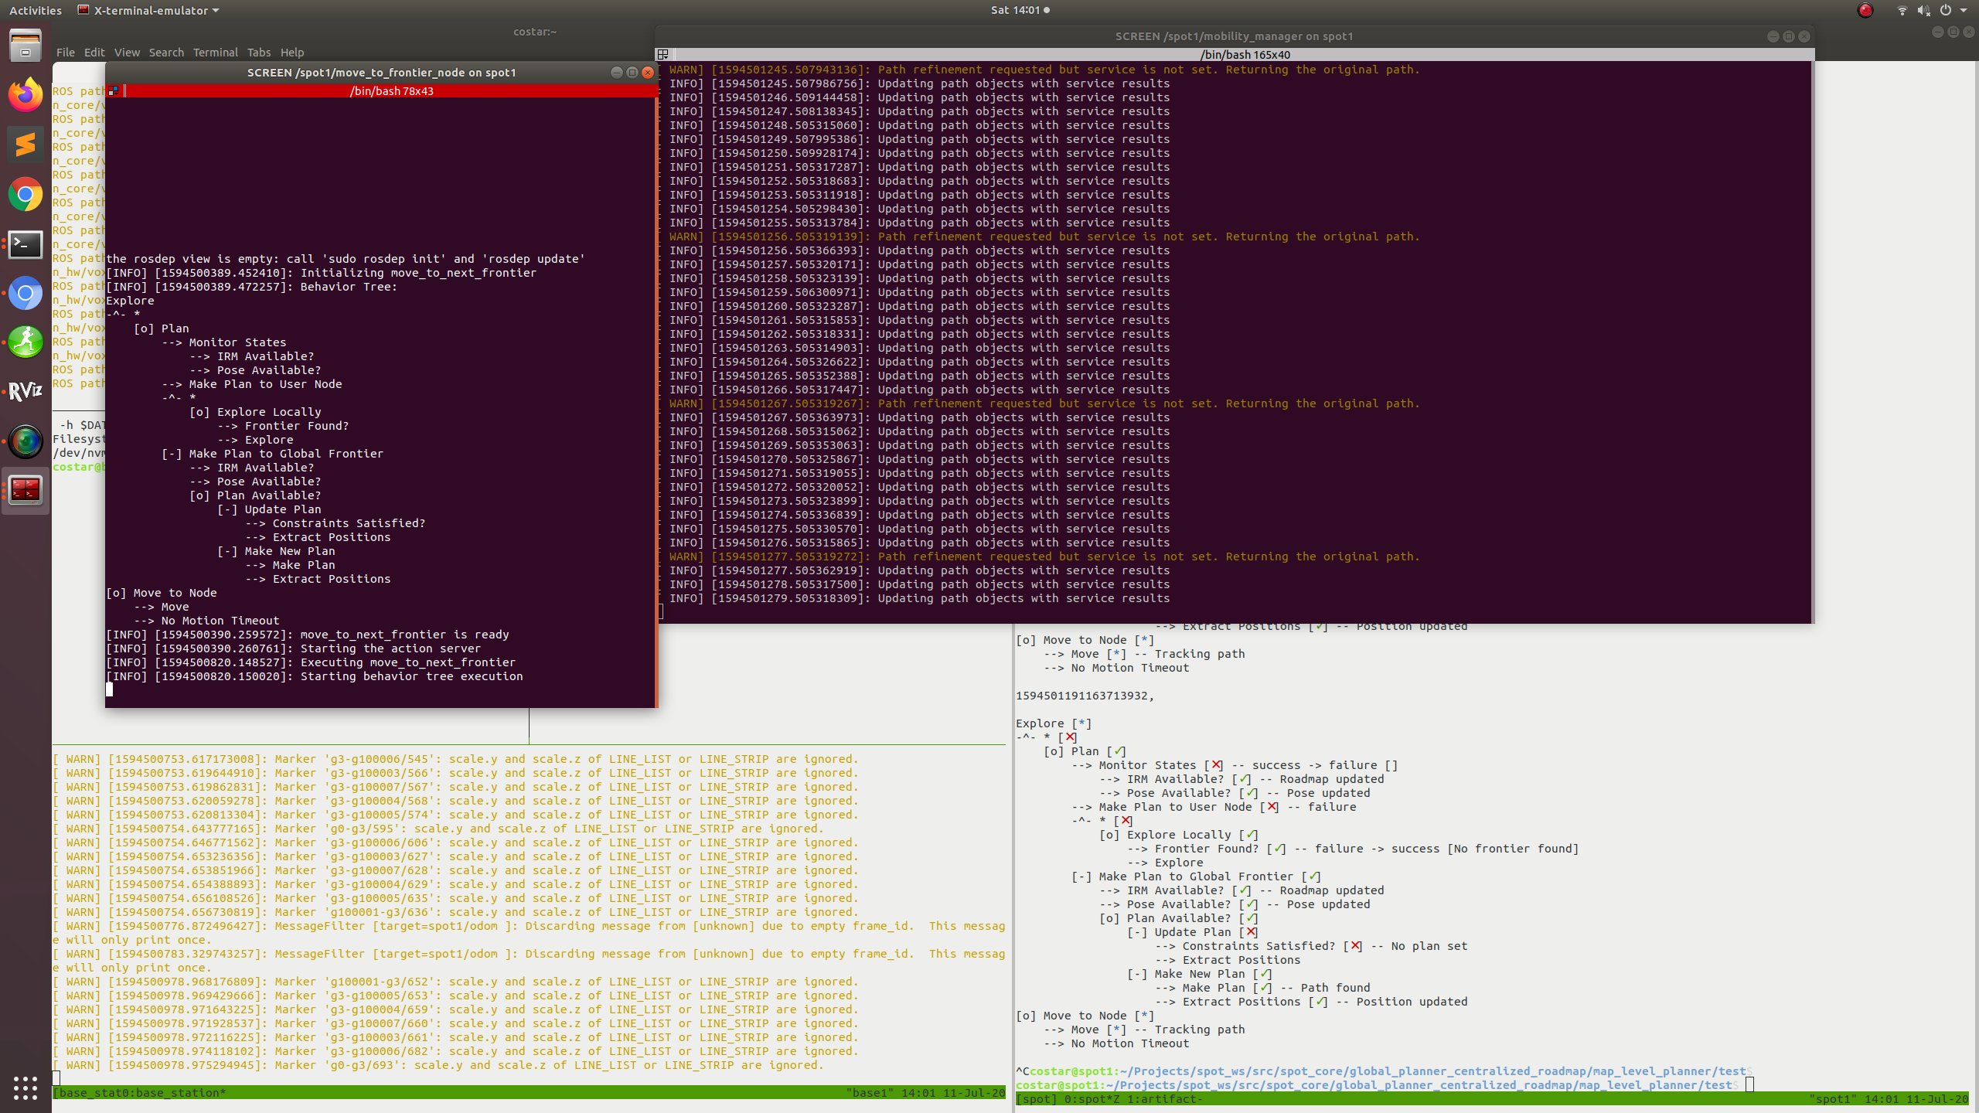This screenshot has width=1979, height=1113.
Task: Expand the system menu arrow in top bar
Action: (1964, 11)
